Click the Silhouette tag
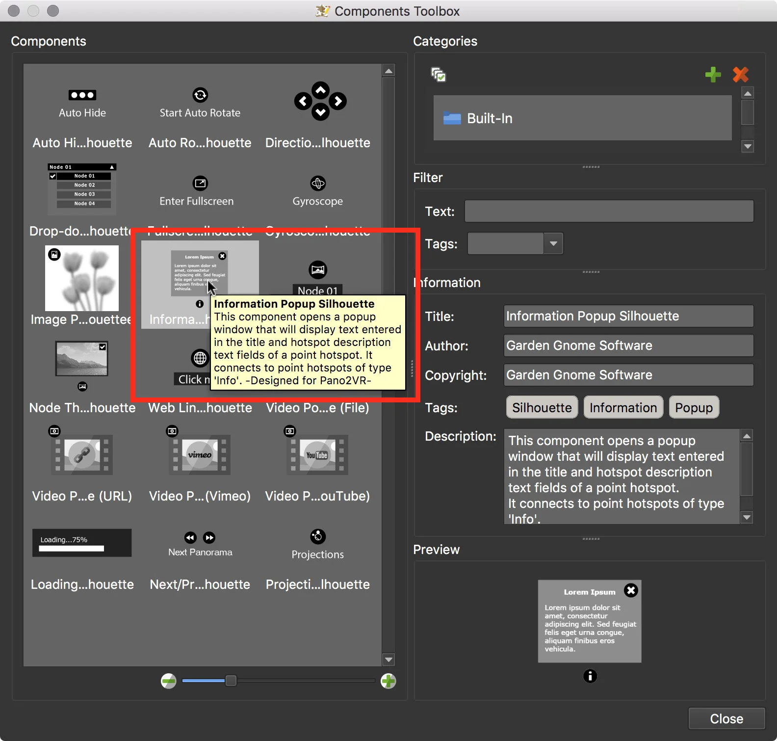The height and width of the screenshot is (741, 777). [x=542, y=407]
